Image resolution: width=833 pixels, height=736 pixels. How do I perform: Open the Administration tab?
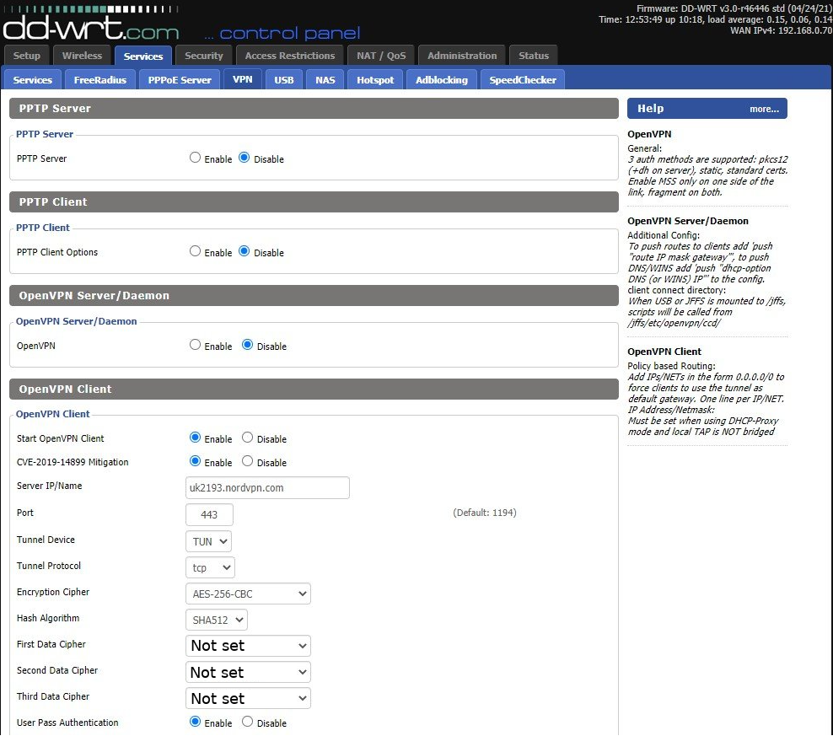click(x=461, y=56)
